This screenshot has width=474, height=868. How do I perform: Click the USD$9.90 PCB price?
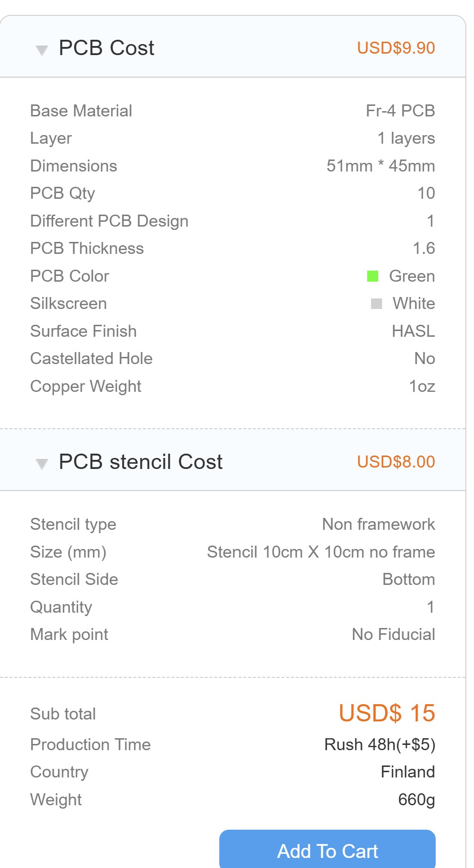(x=396, y=48)
